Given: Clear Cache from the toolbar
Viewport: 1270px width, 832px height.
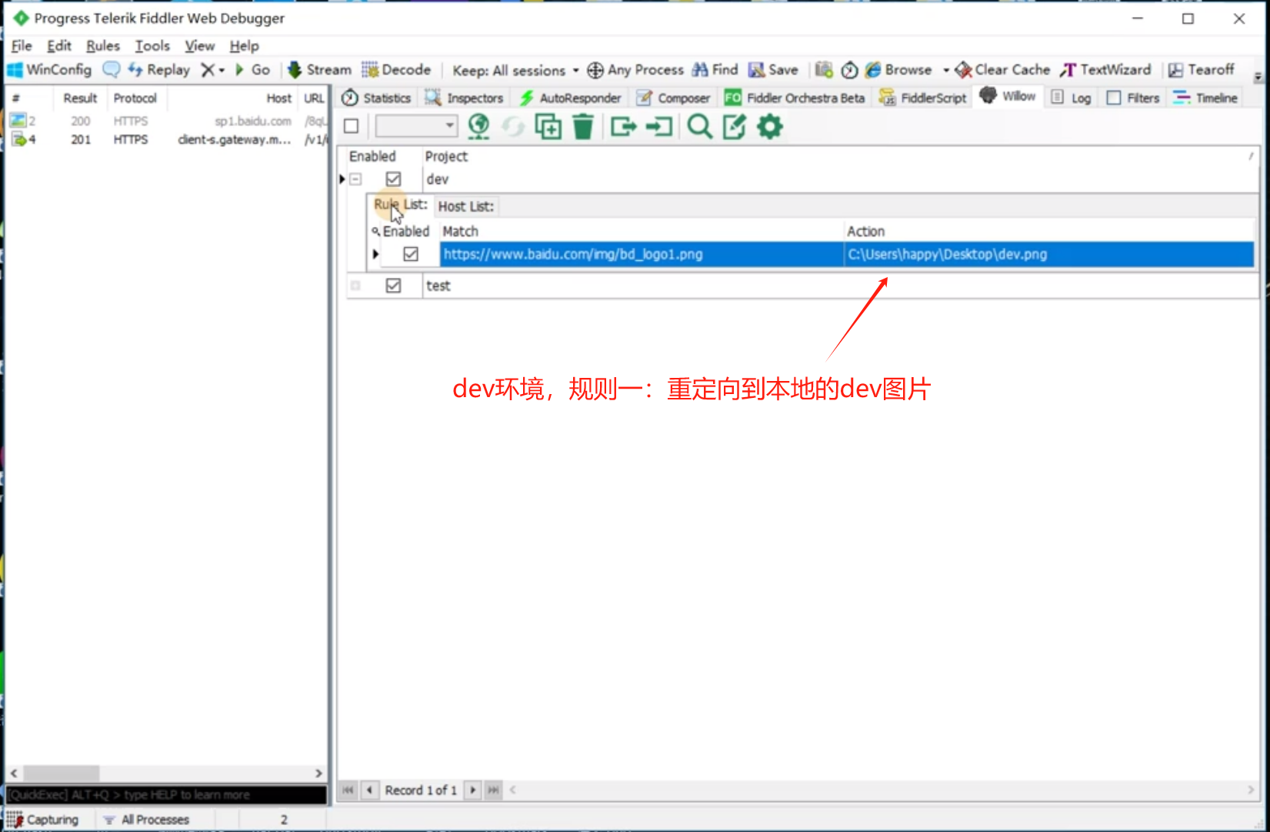Looking at the screenshot, I should pos(1002,70).
